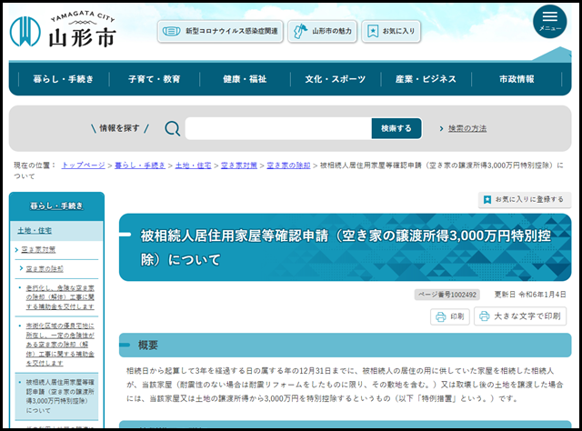The height and width of the screenshot is (431, 582).
Task: Open 空き家対策 breadcrumb link
Action: pos(238,165)
